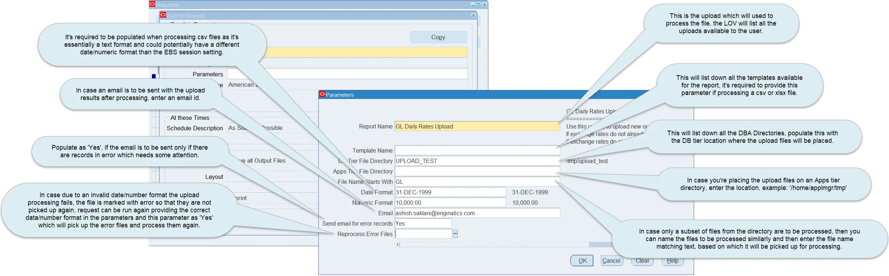The width and height of the screenshot is (889, 276).
Task: Click the /tmp/upload_test directory path text
Action: tap(587, 161)
